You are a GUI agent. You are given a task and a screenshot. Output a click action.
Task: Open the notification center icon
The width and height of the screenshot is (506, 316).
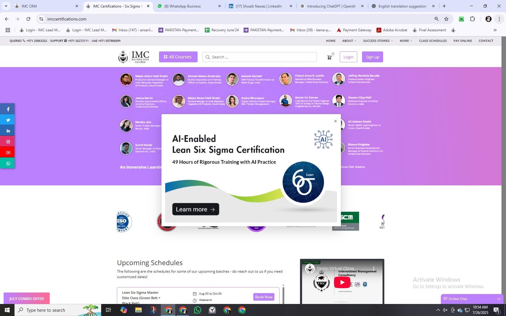point(497,310)
